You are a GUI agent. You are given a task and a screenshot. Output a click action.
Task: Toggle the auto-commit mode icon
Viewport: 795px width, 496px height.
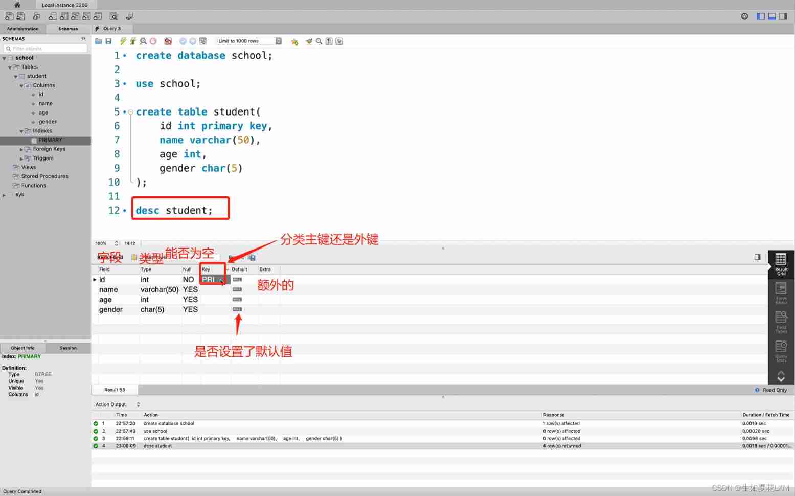203,41
